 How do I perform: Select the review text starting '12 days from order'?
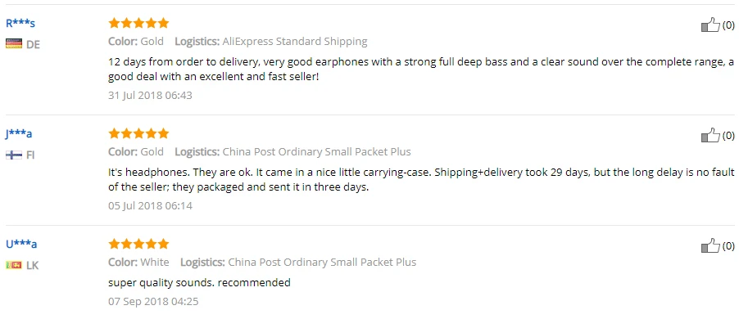421,69
